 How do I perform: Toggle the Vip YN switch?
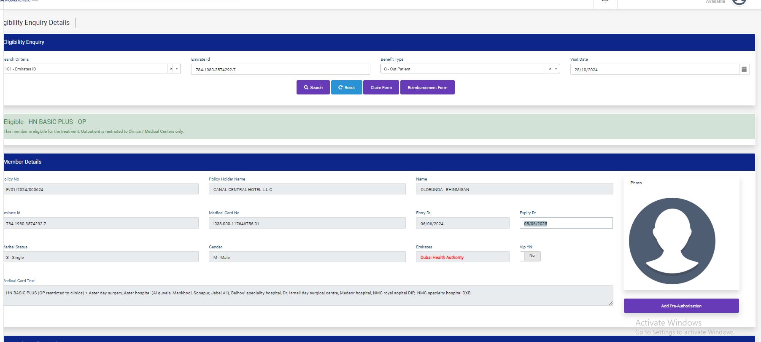(x=530, y=256)
